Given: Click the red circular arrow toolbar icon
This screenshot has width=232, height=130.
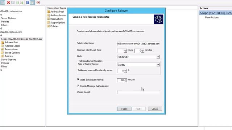Looking at the screenshot, I should click(38, 3).
